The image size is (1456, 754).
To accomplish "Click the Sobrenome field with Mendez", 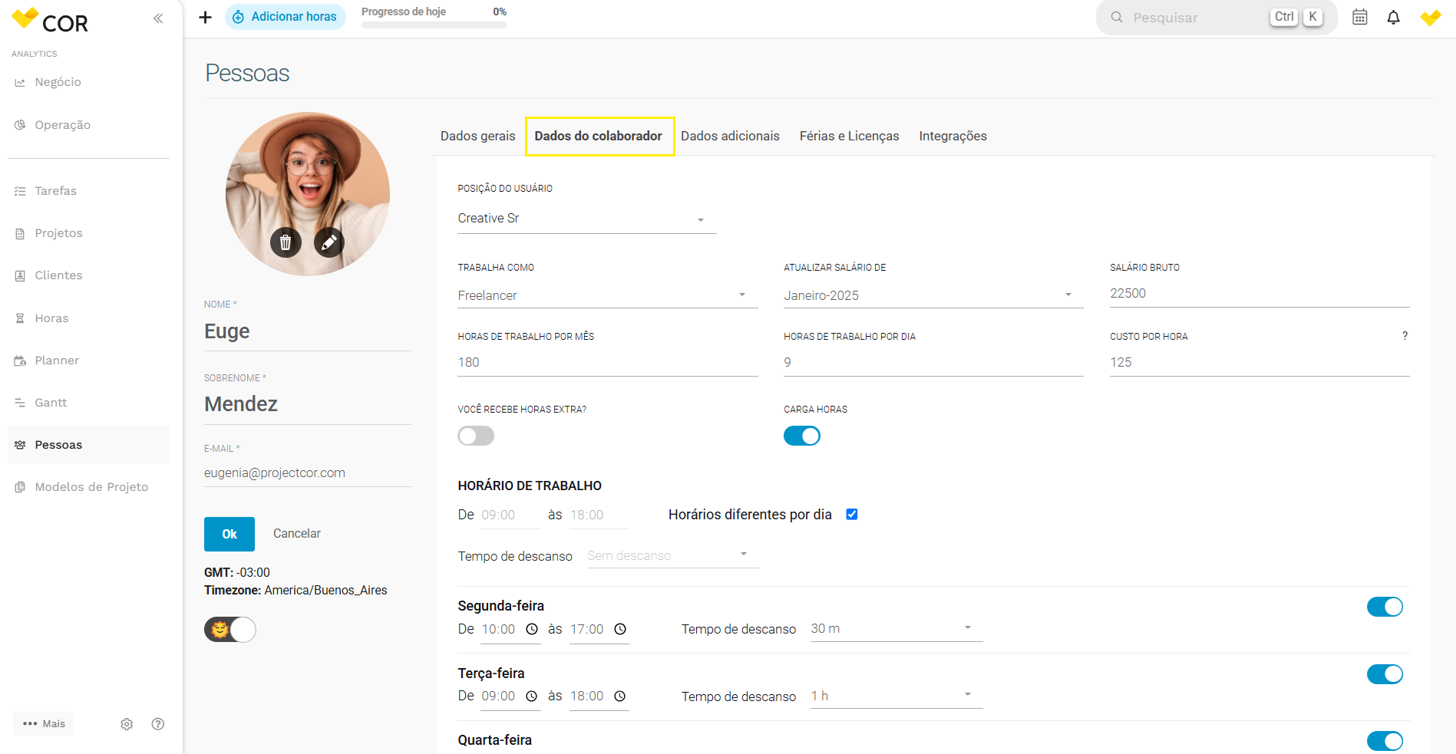I will (x=308, y=404).
